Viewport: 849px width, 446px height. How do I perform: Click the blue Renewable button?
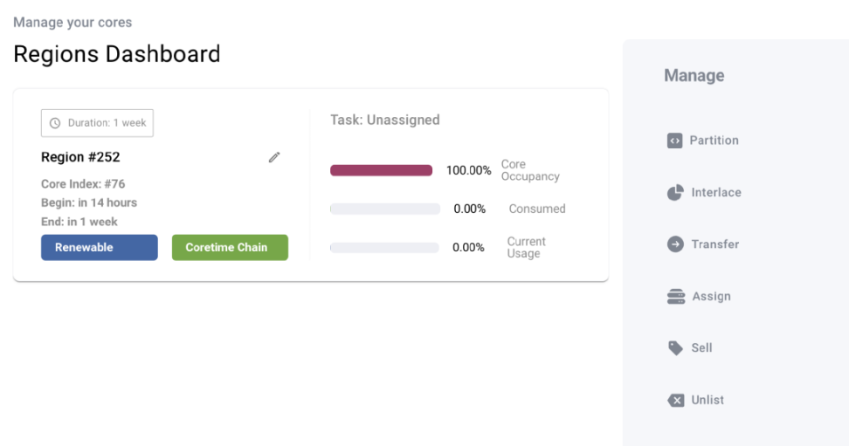point(100,247)
